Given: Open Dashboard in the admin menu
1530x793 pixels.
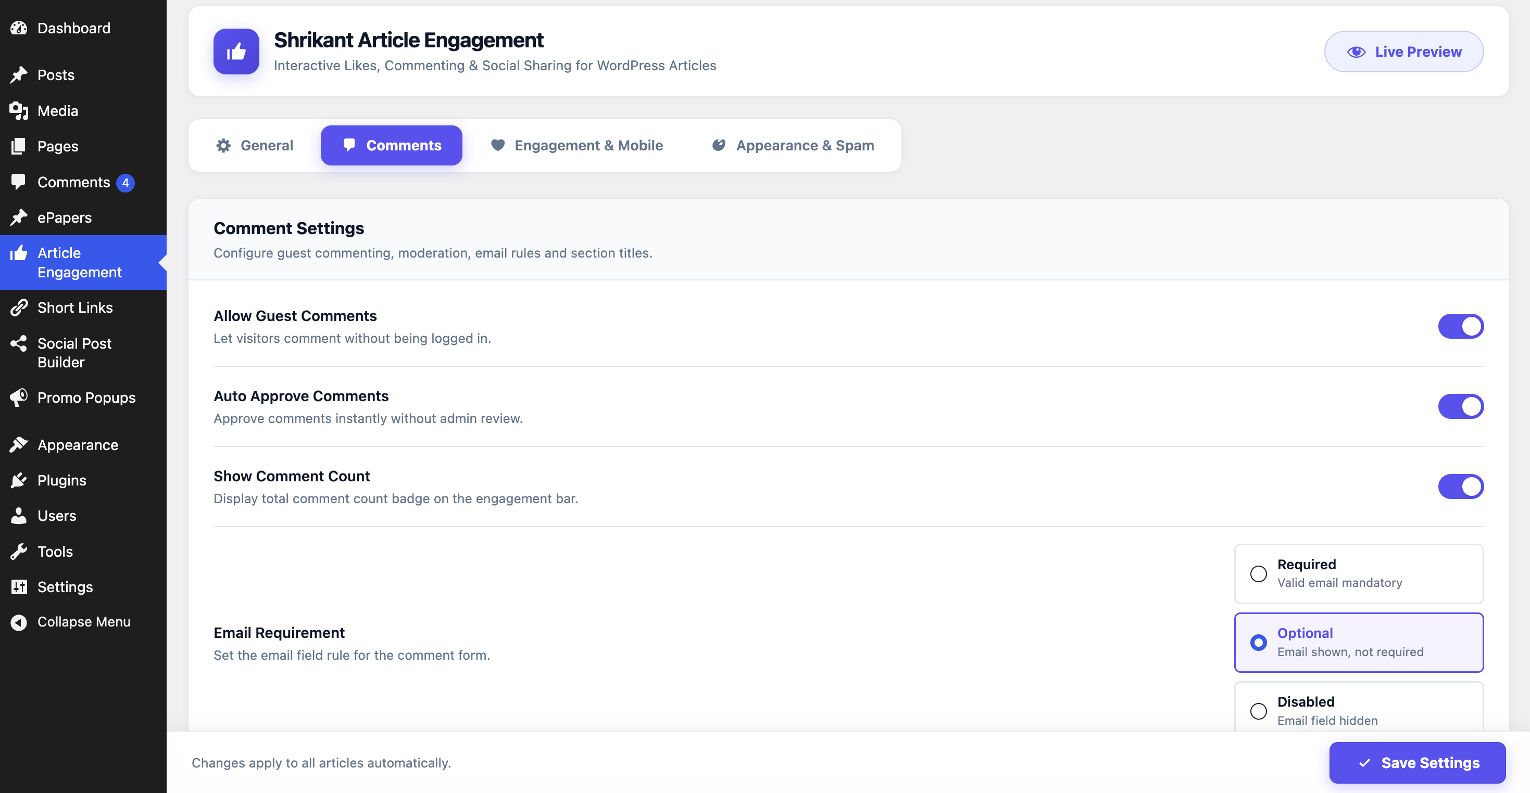Looking at the screenshot, I should point(83,28).
